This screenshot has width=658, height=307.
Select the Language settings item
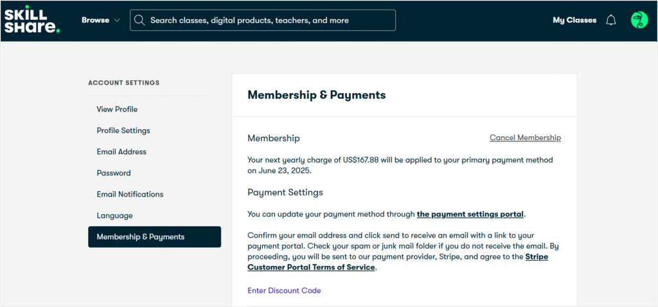click(114, 216)
